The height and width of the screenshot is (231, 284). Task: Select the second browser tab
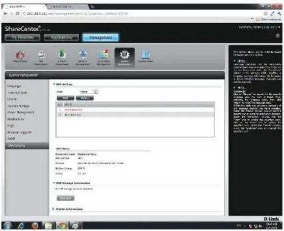(x=67, y=6)
